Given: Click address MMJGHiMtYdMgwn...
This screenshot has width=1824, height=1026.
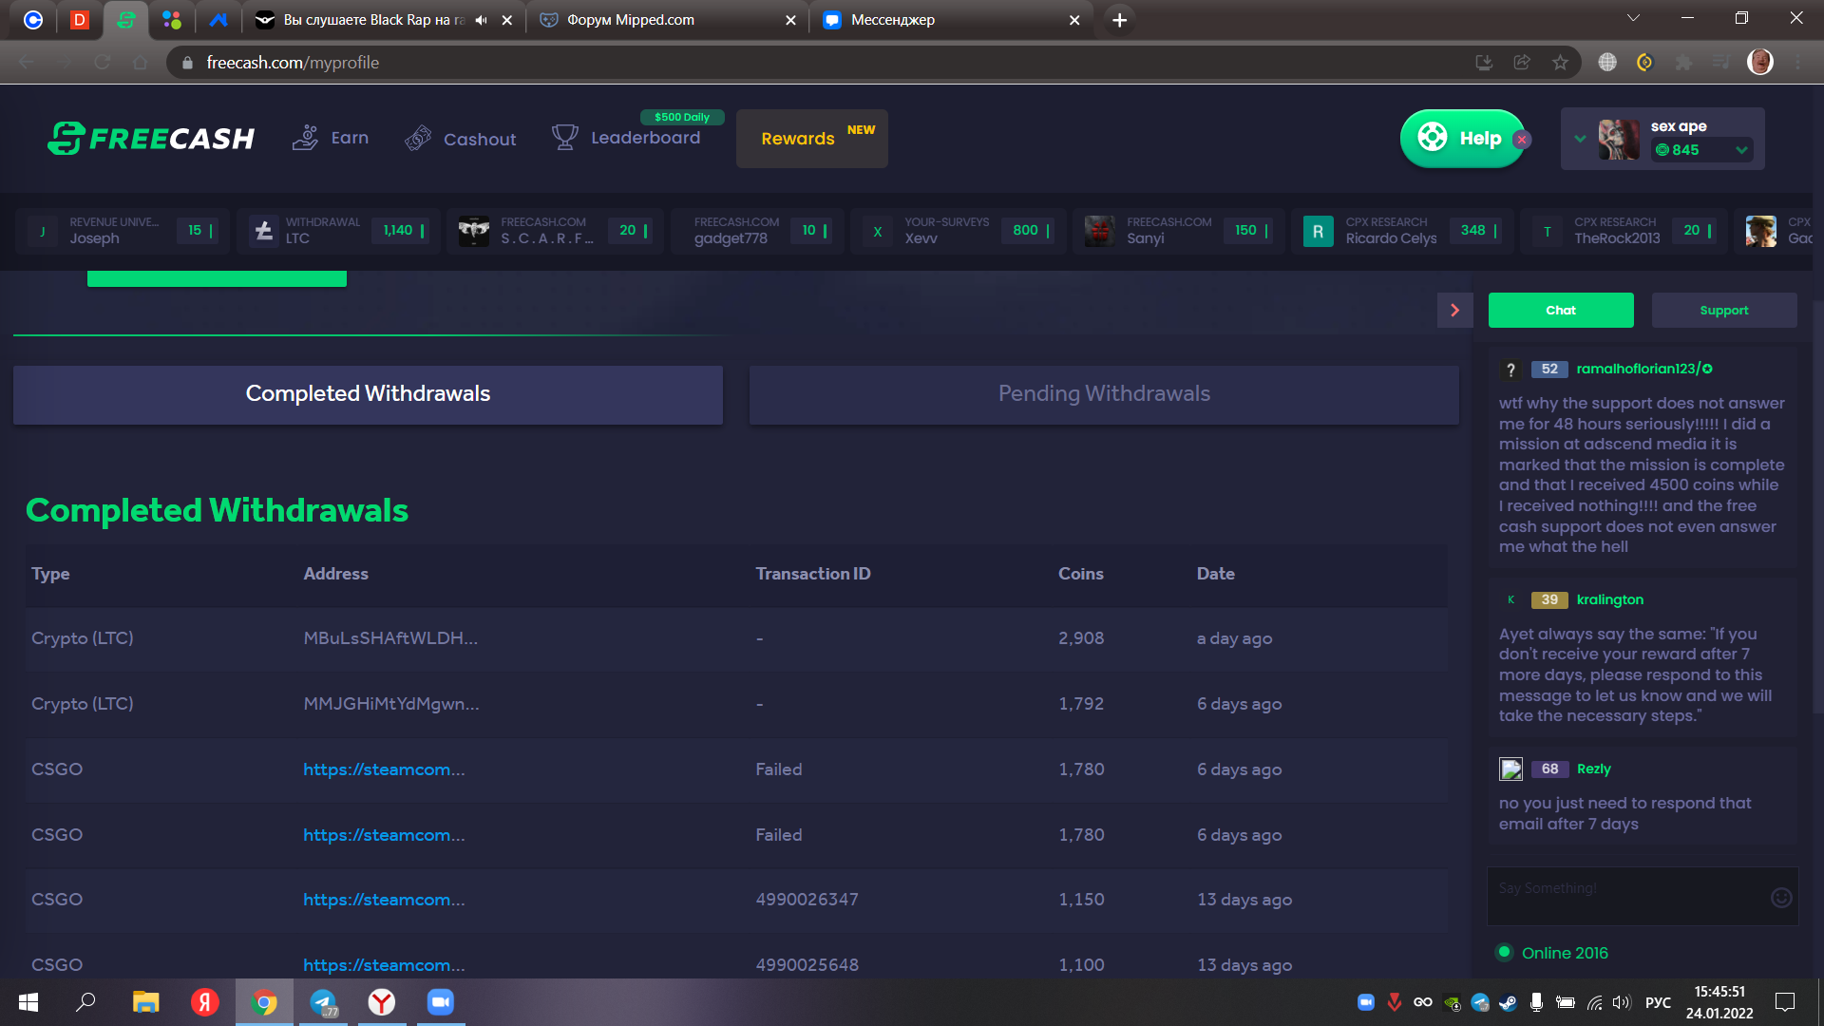Looking at the screenshot, I should pyautogui.click(x=391, y=704).
